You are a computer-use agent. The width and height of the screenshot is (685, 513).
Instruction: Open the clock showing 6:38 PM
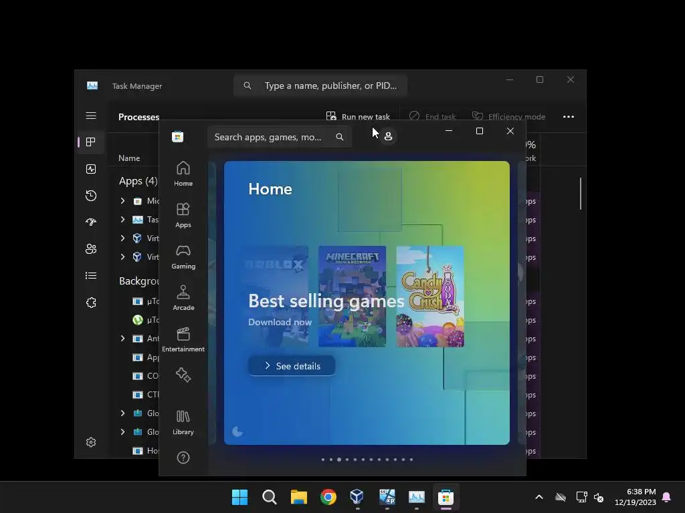[635, 497]
